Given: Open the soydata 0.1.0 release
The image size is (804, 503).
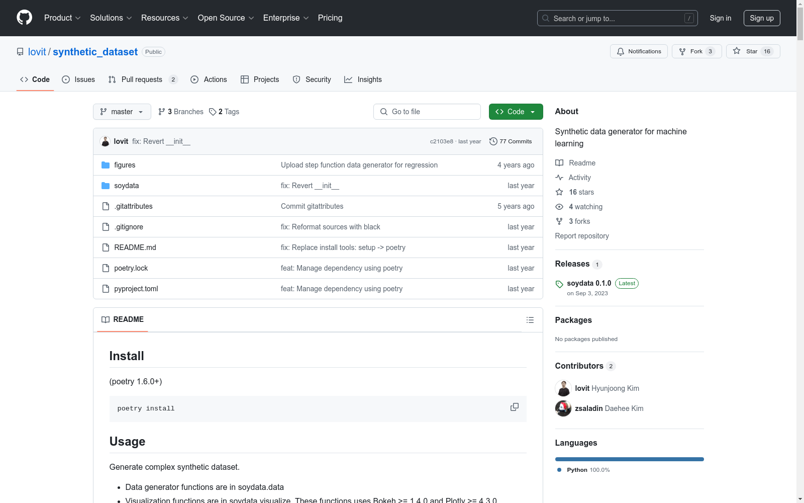Looking at the screenshot, I should [589, 283].
